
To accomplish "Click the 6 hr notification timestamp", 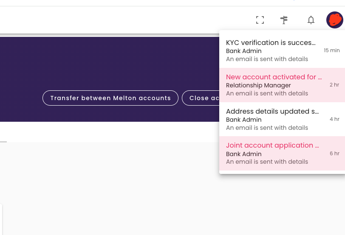I will pos(334,154).
